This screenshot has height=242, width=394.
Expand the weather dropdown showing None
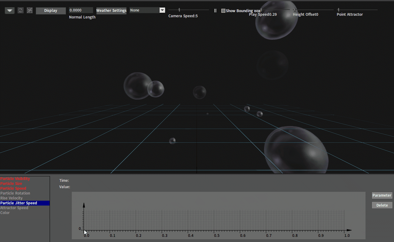162,10
